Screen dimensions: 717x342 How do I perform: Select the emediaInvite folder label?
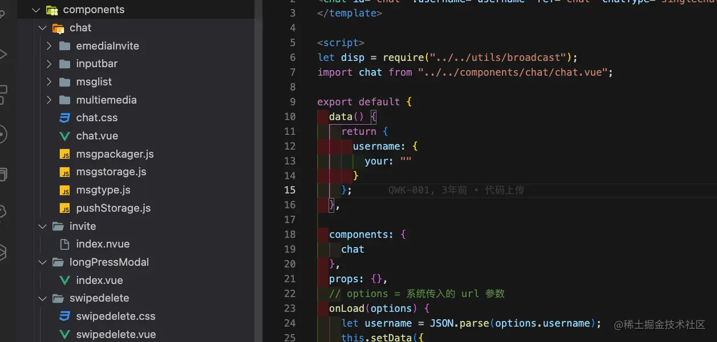(107, 46)
